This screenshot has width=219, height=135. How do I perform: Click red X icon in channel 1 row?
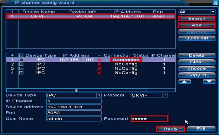tap(99, 60)
